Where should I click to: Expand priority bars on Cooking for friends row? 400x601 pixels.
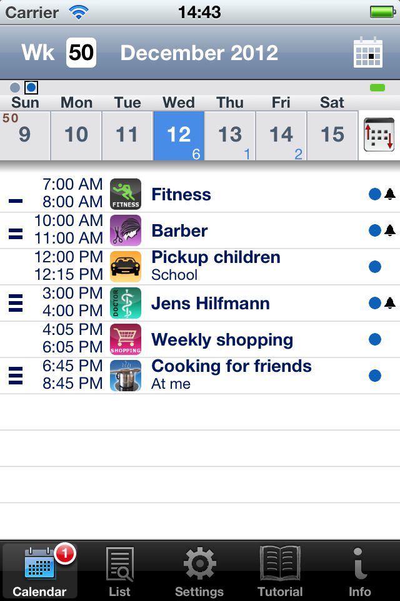(15, 376)
